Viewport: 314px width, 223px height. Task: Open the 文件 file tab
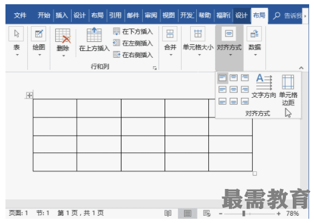pos(20,15)
